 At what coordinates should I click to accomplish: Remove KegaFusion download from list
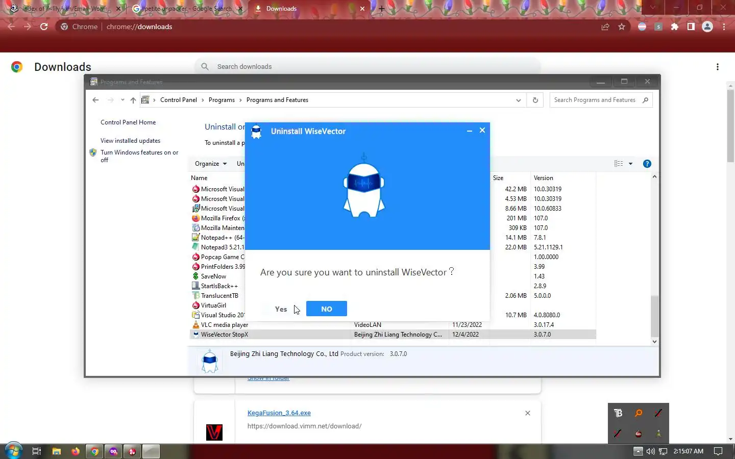pos(528,413)
